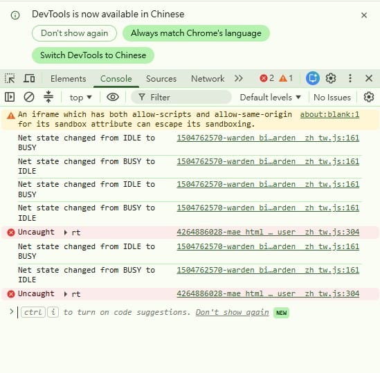Screen dimensions: 380x373
Task: Open the top context dropdown
Action: pos(80,98)
